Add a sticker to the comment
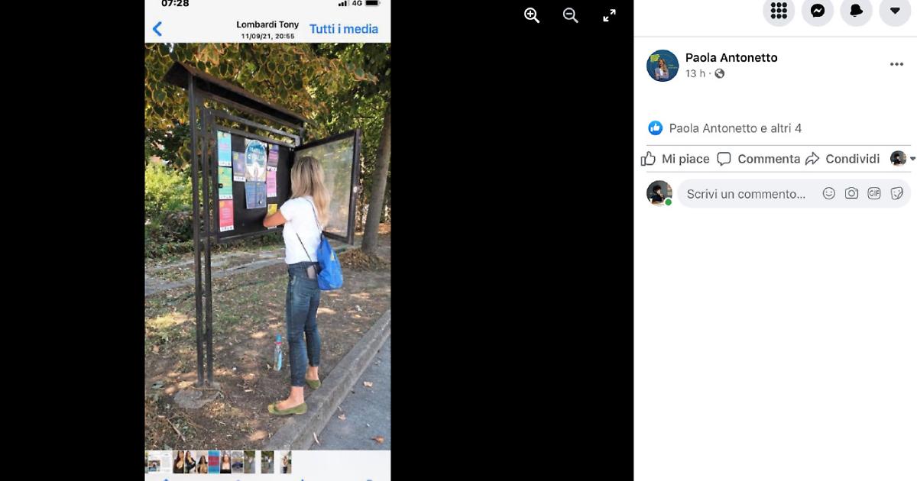This screenshot has height=481, width=917. (x=897, y=194)
